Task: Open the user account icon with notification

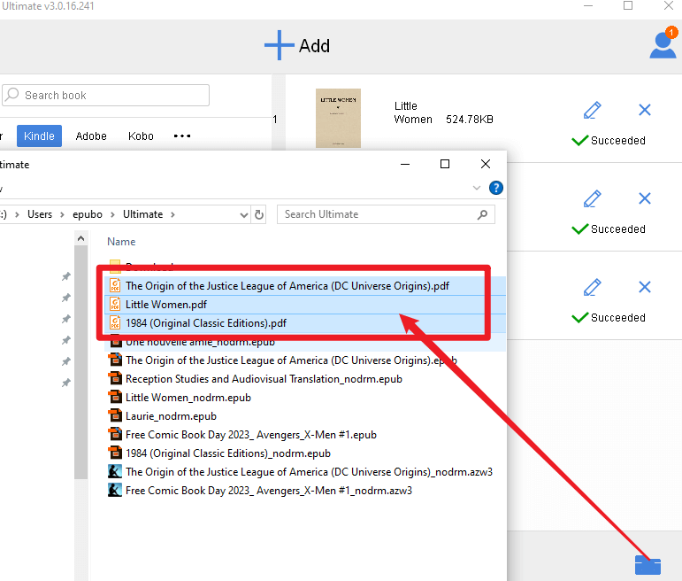Action: pos(663,43)
